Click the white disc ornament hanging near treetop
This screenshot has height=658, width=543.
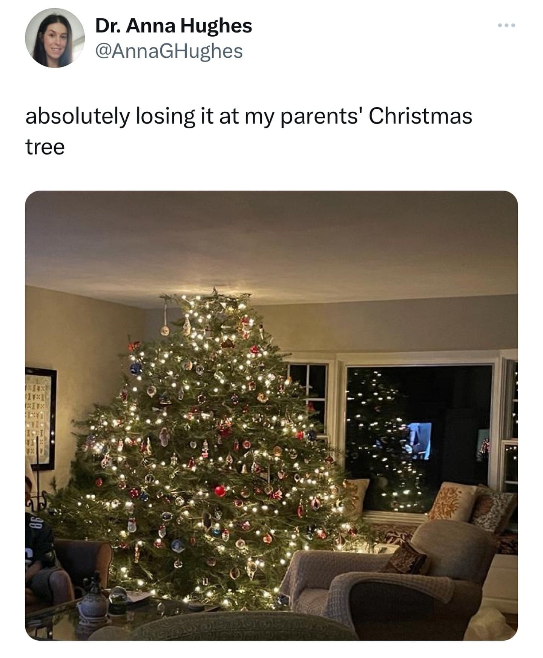pos(165,331)
